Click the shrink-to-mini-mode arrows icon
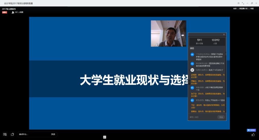Image resolution: width=259 pixels, height=140 pixels. pyautogui.click(x=243, y=3)
